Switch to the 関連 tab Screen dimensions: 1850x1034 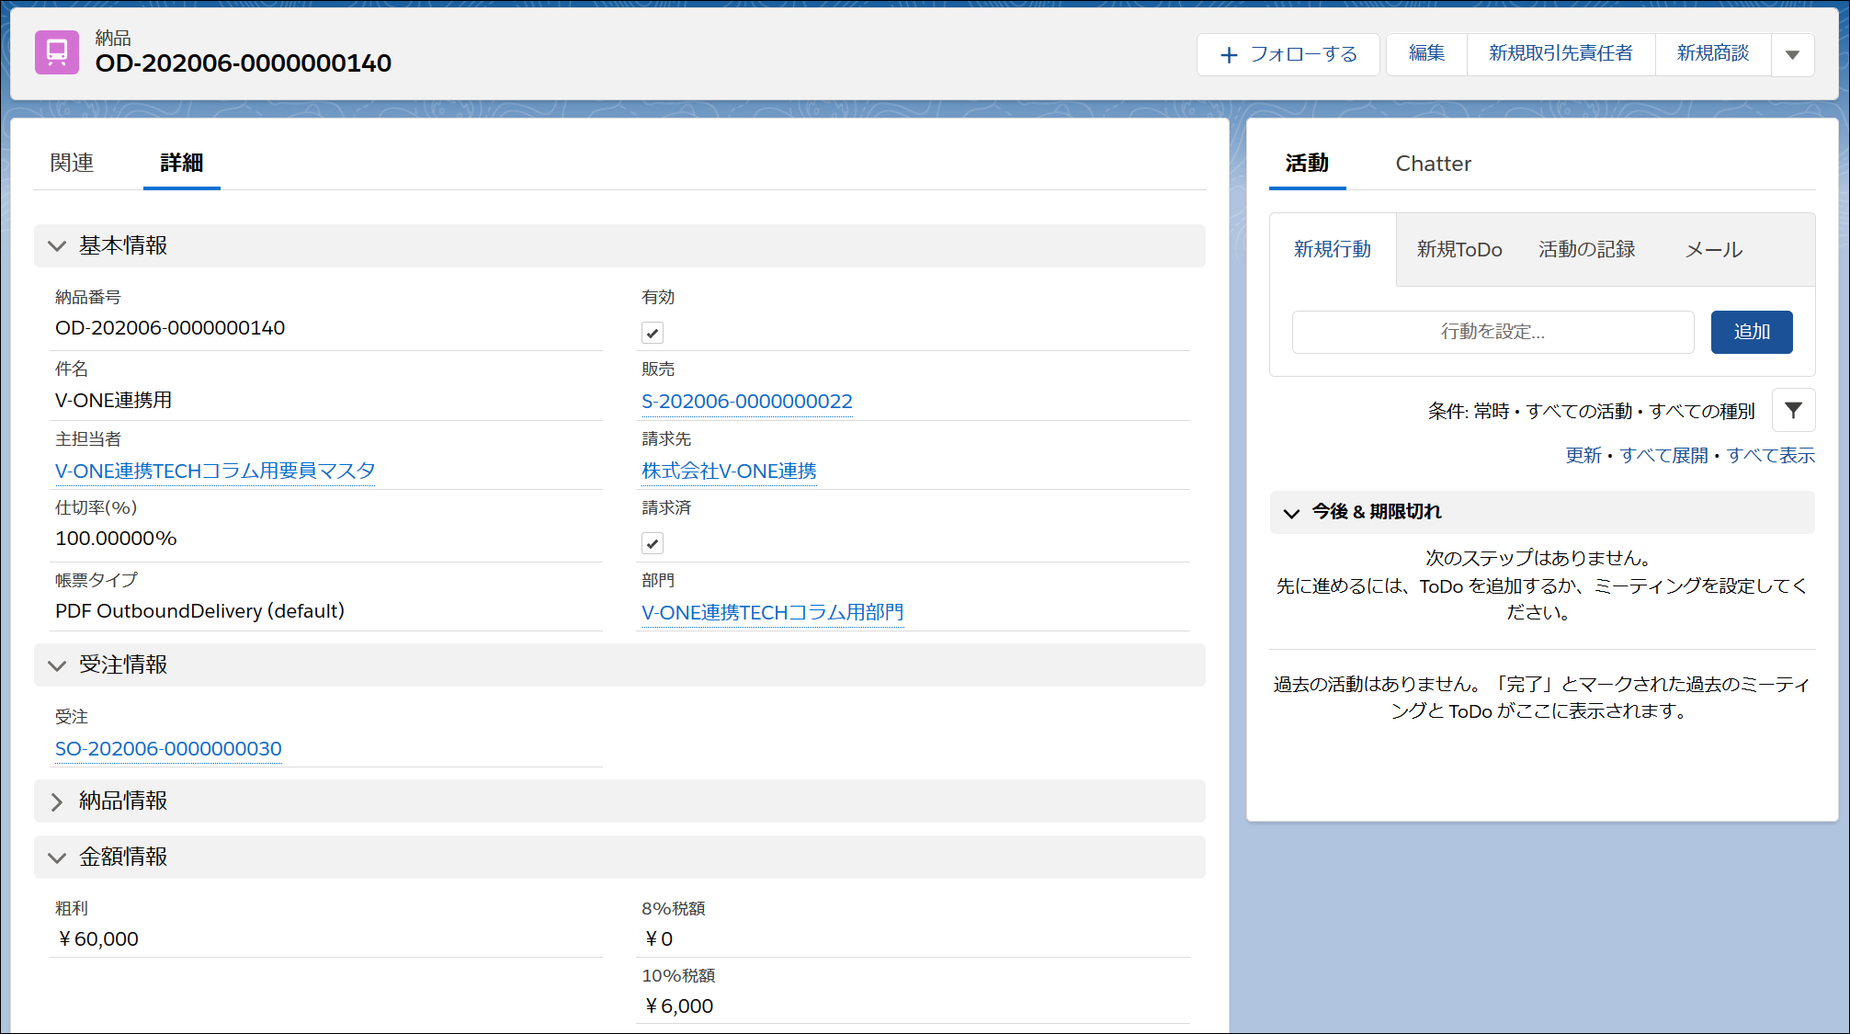pyautogui.click(x=72, y=164)
